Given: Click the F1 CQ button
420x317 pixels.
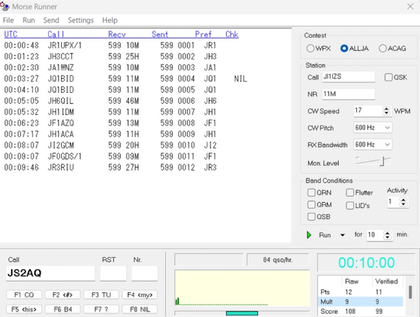Looking at the screenshot, I should pos(24,295).
